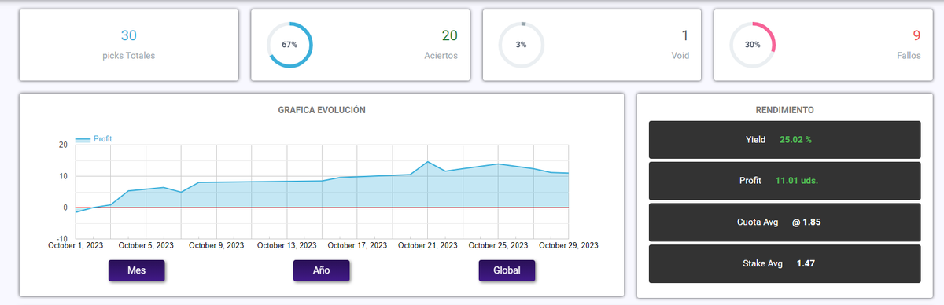
Task: Click the October 29, 2023 axis label
Action: coord(568,246)
